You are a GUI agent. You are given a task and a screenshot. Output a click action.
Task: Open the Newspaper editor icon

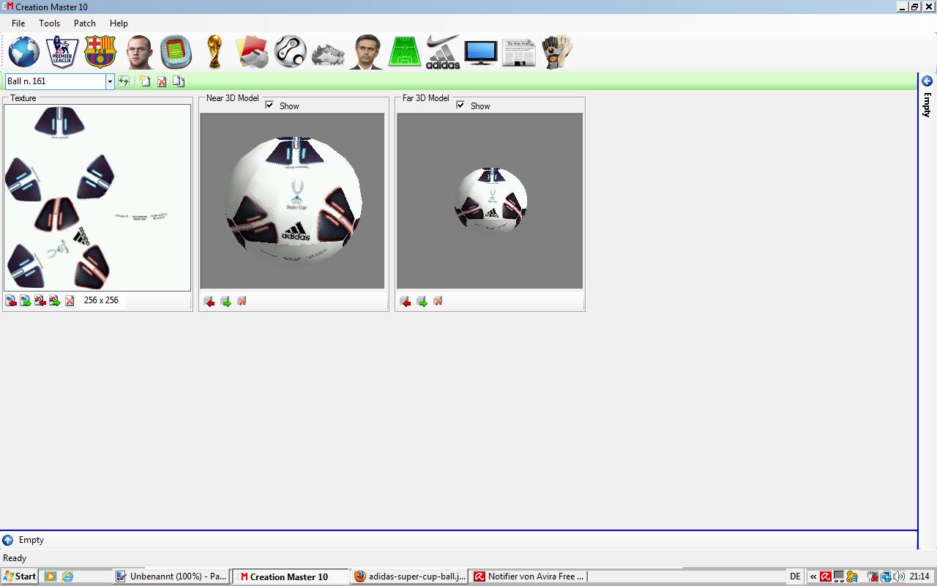pyautogui.click(x=518, y=52)
